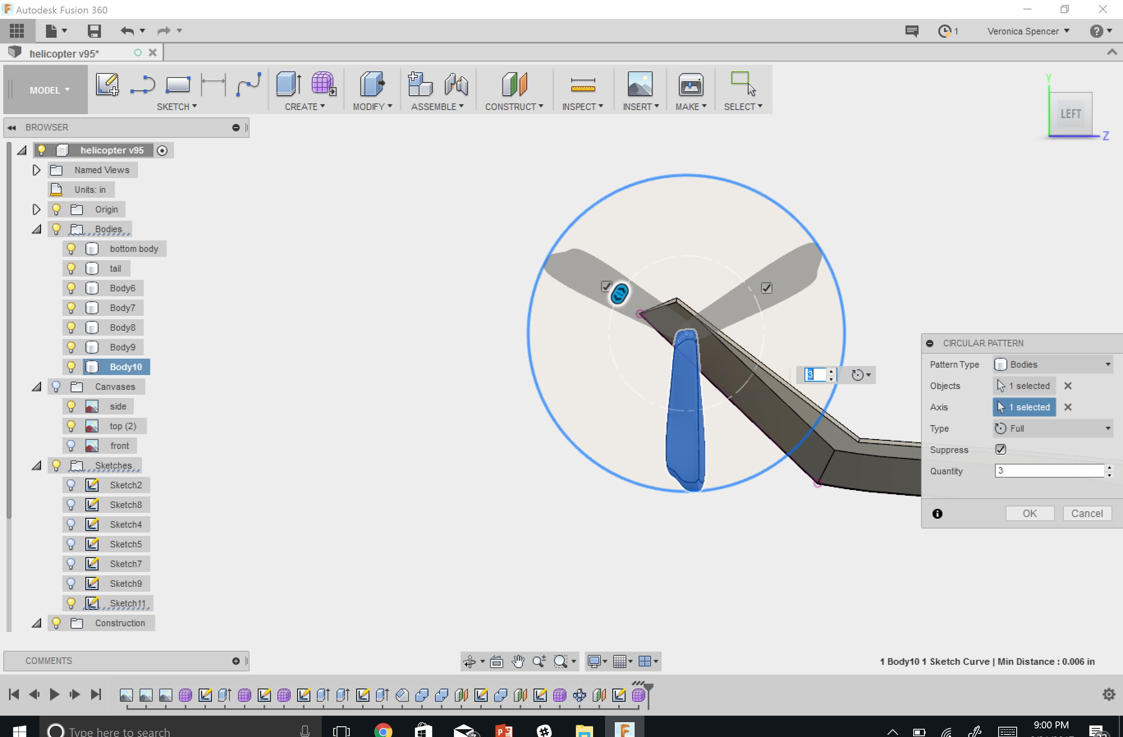Clear the Axis selection
Screen dimensions: 1123x737
coord(1067,407)
